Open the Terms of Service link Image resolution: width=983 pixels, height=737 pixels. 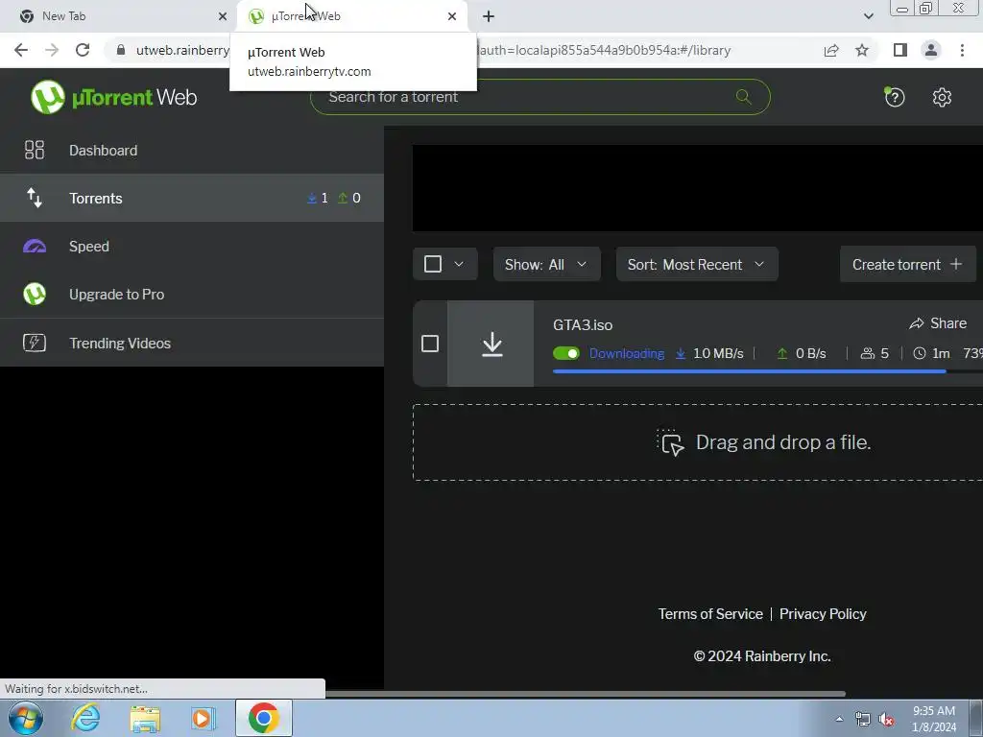(x=710, y=613)
